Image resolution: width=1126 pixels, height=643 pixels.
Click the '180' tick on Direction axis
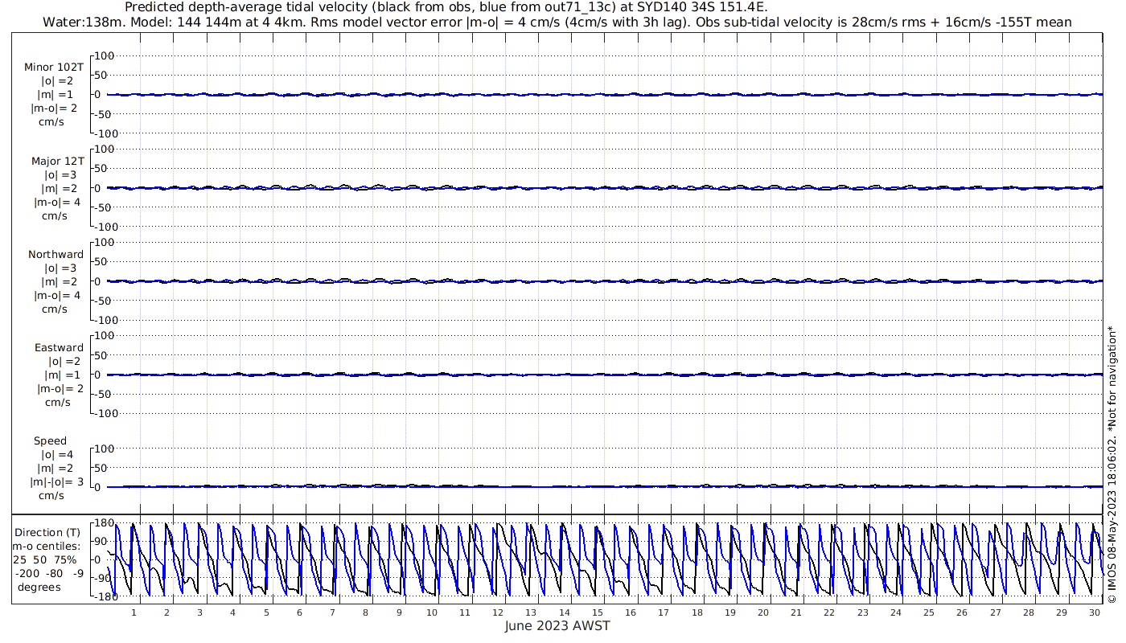(103, 523)
